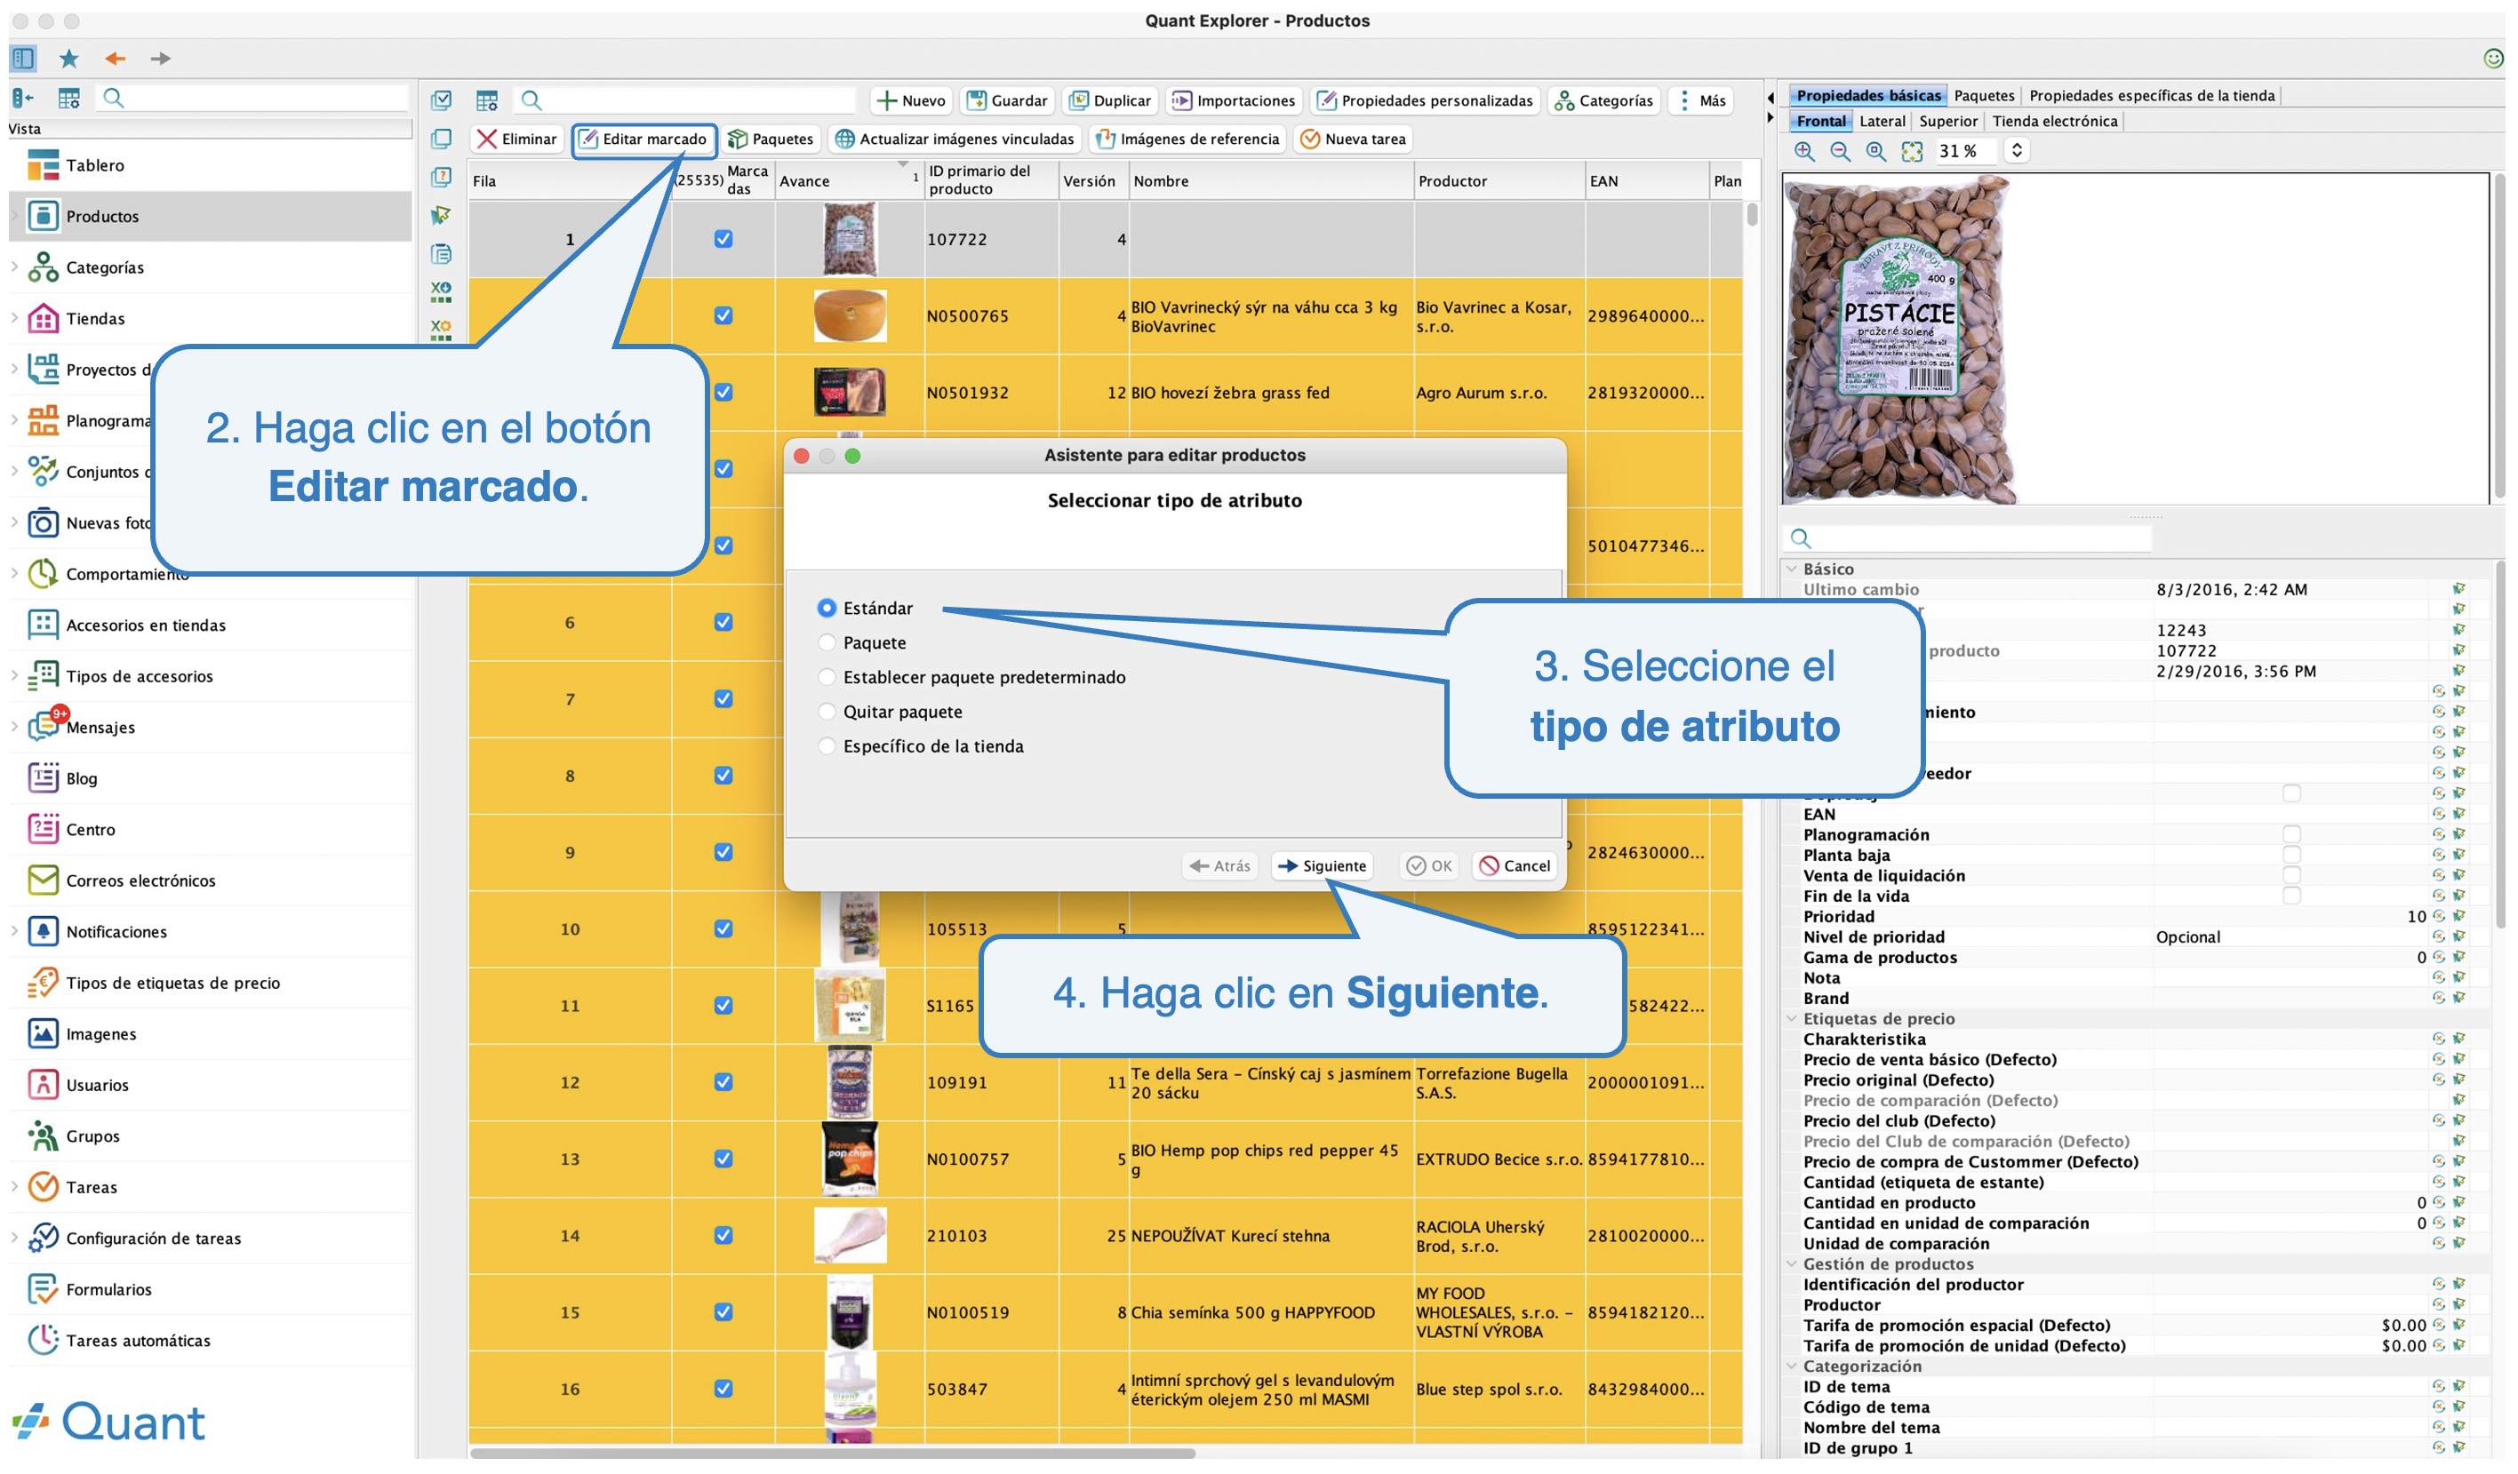Zoom out on the product image

(x=1841, y=151)
